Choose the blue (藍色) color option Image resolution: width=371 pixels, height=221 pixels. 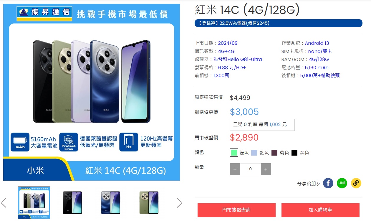coord(254,153)
